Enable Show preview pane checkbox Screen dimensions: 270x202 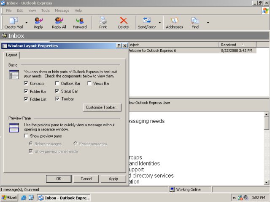[x=26, y=136]
